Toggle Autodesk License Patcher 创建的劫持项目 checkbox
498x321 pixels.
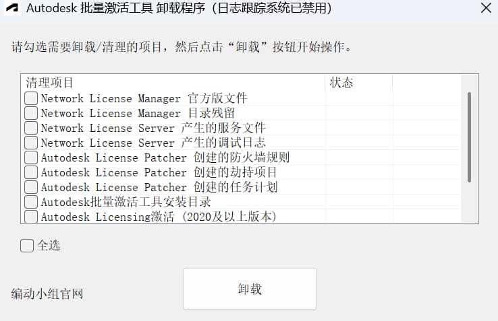tap(31, 172)
